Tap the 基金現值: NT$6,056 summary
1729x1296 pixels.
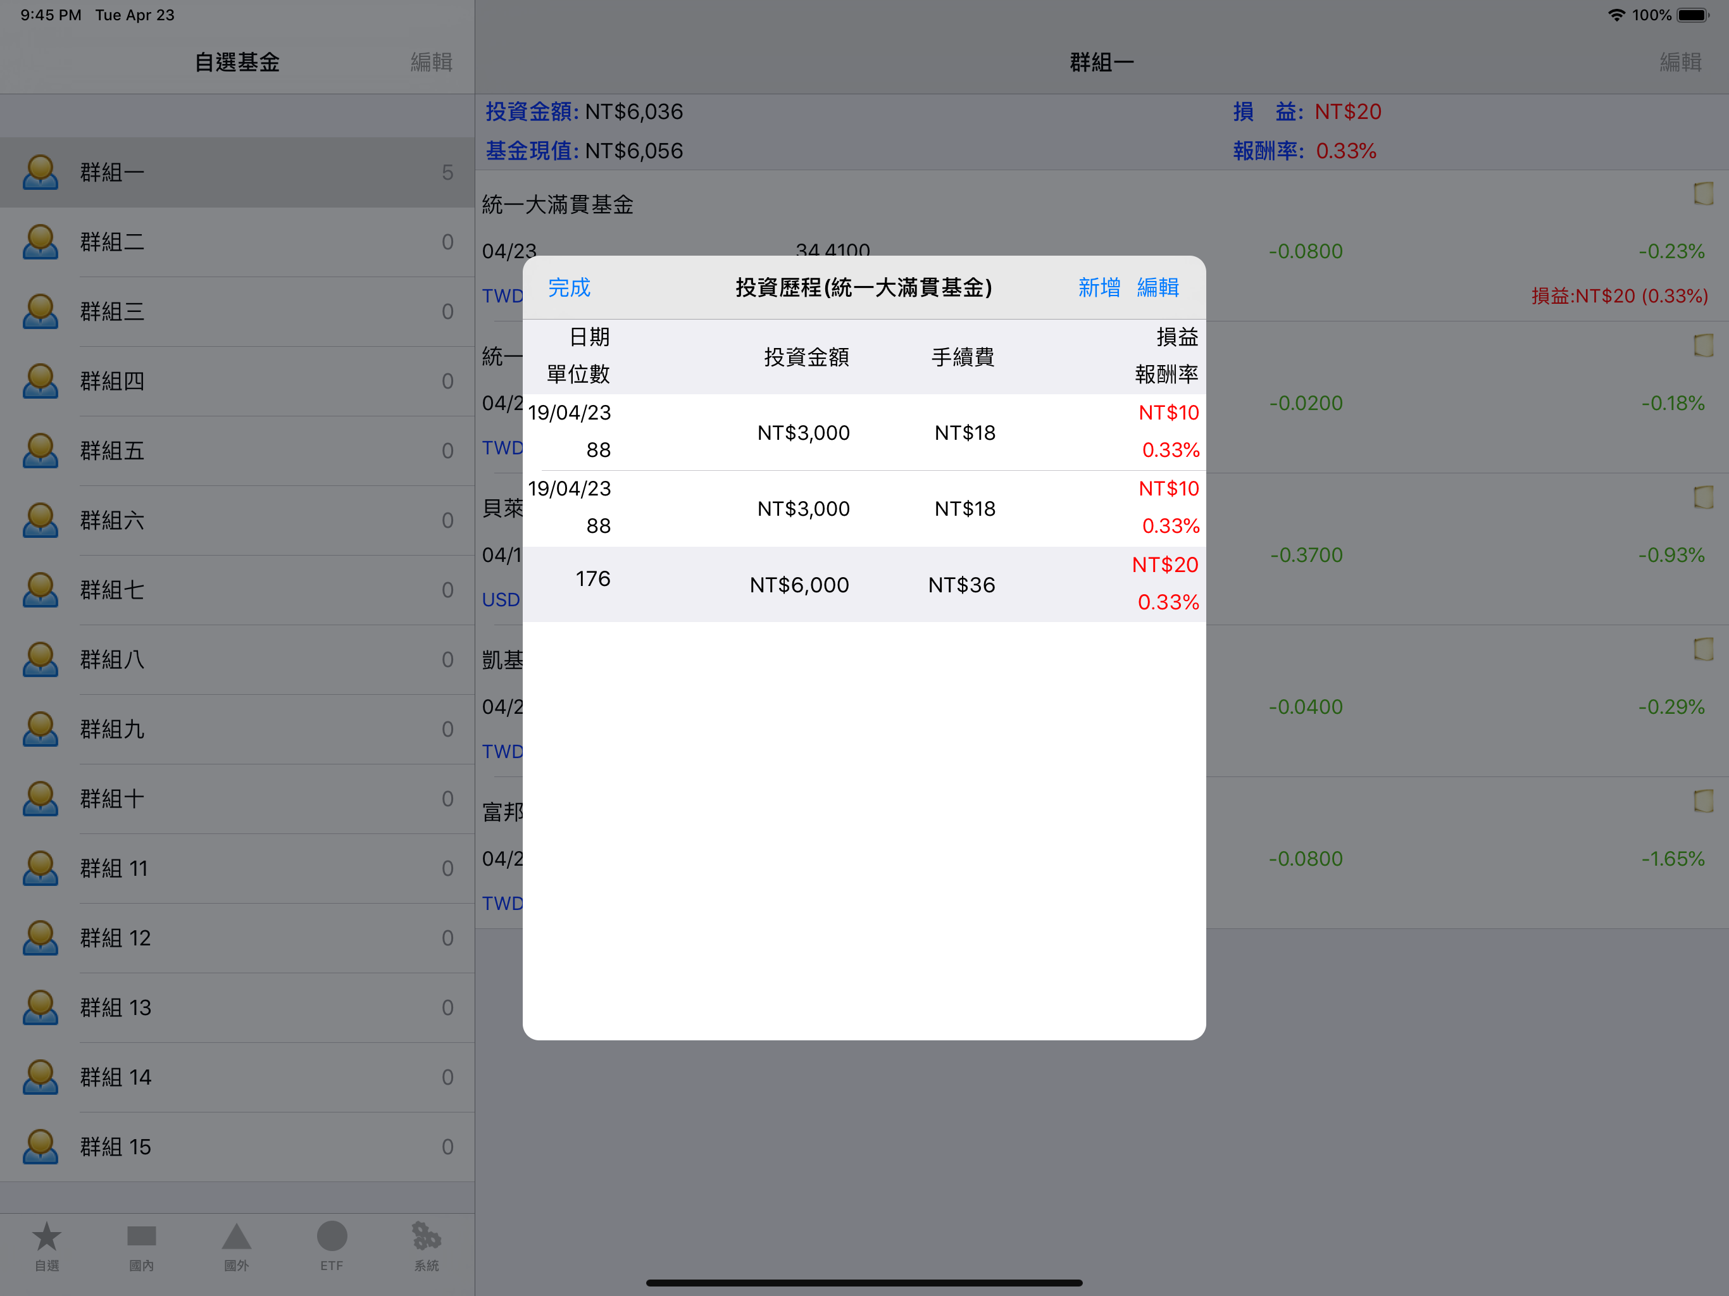tap(584, 151)
